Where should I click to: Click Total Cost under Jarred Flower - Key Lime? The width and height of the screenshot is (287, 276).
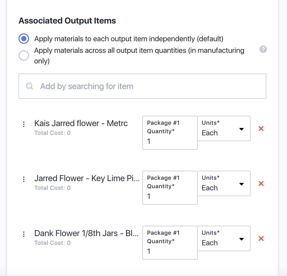click(52, 188)
